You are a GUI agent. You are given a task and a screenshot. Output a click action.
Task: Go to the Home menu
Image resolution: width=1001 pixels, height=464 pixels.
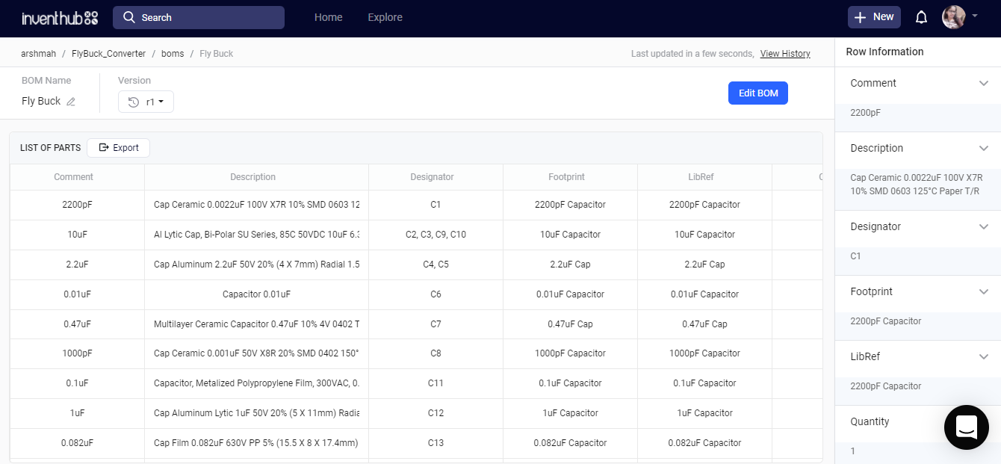tap(329, 17)
